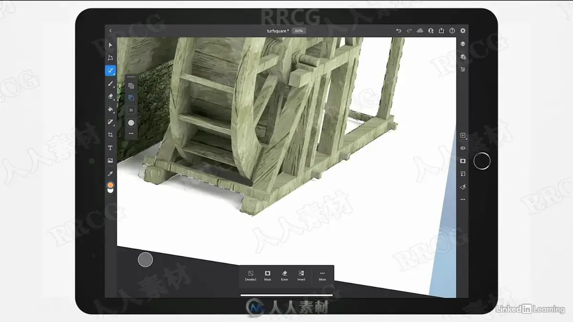Choose the Place Image tool
Image resolution: width=573 pixels, height=322 pixels.
(x=110, y=161)
